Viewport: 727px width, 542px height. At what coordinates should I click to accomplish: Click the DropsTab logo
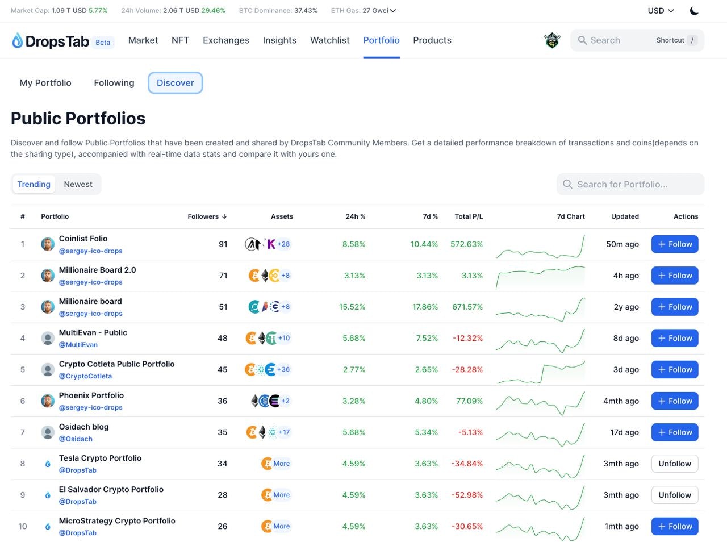click(51, 41)
